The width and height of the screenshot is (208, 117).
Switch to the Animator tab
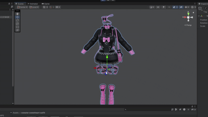[x=32, y=4]
